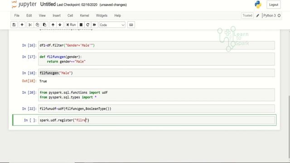290x163 pixels.
Task: Open cell type dropdown showing Code
Action: 112,25
